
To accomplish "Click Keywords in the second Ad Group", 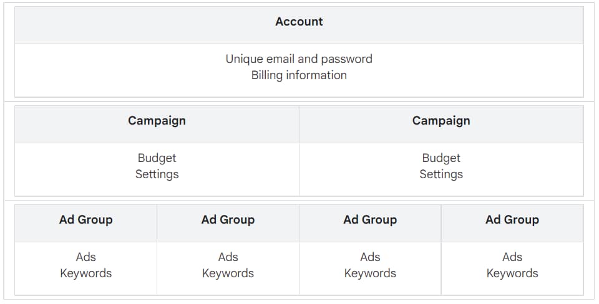I will pos(228,273).
